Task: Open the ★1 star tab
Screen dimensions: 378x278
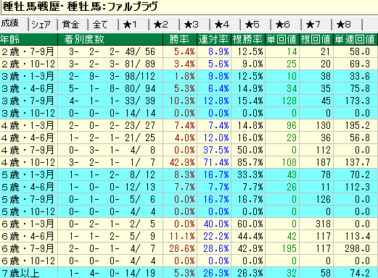Action: [x=133, y=25]
